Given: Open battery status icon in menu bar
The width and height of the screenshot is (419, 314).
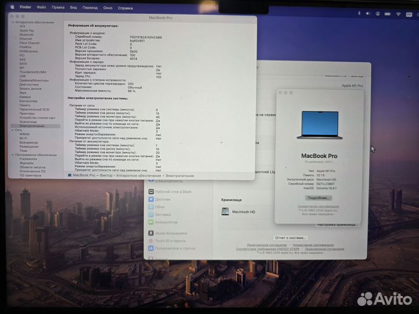Looking at the screenshot, I should tap(388, 14).
